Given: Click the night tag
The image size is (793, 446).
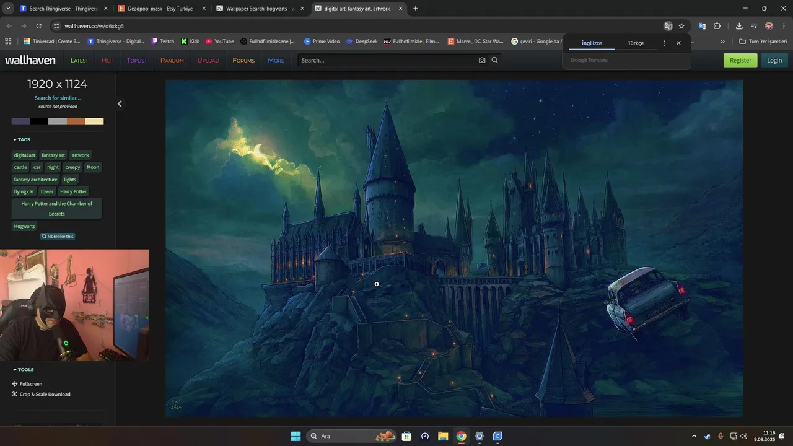Looking at the screenshot, I should click(53, 167).
